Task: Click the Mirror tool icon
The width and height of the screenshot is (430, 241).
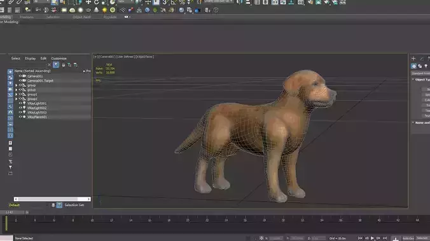Action: (x=240, y=2)
